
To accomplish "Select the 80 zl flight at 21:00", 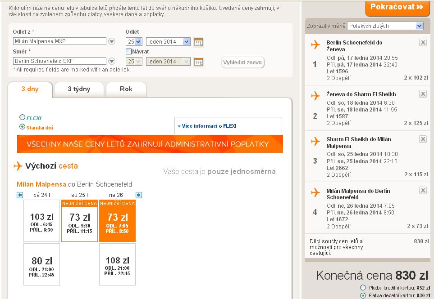I will 41,264.
